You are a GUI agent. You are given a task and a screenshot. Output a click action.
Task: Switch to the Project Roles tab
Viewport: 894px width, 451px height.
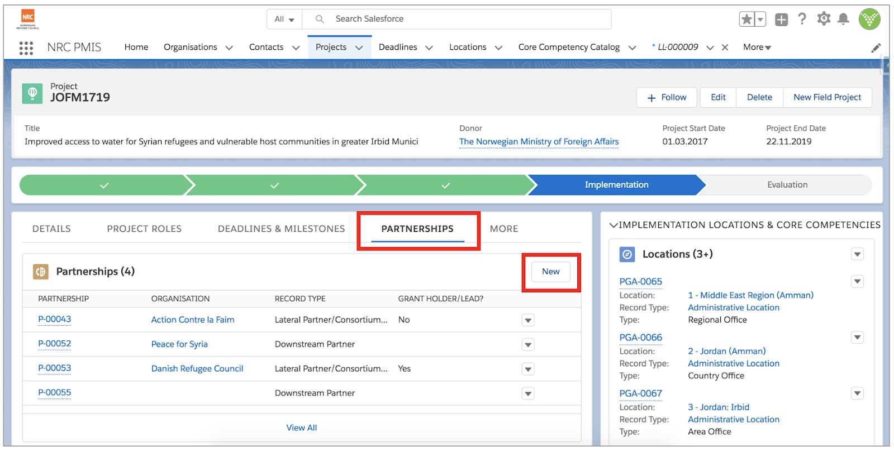pyautogui.click(x=144, y=229)
